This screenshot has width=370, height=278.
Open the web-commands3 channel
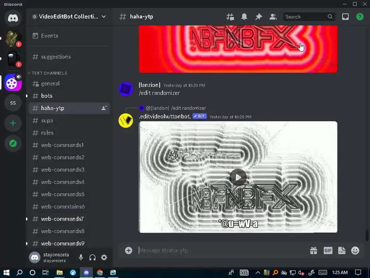click(x=69, y=169)
